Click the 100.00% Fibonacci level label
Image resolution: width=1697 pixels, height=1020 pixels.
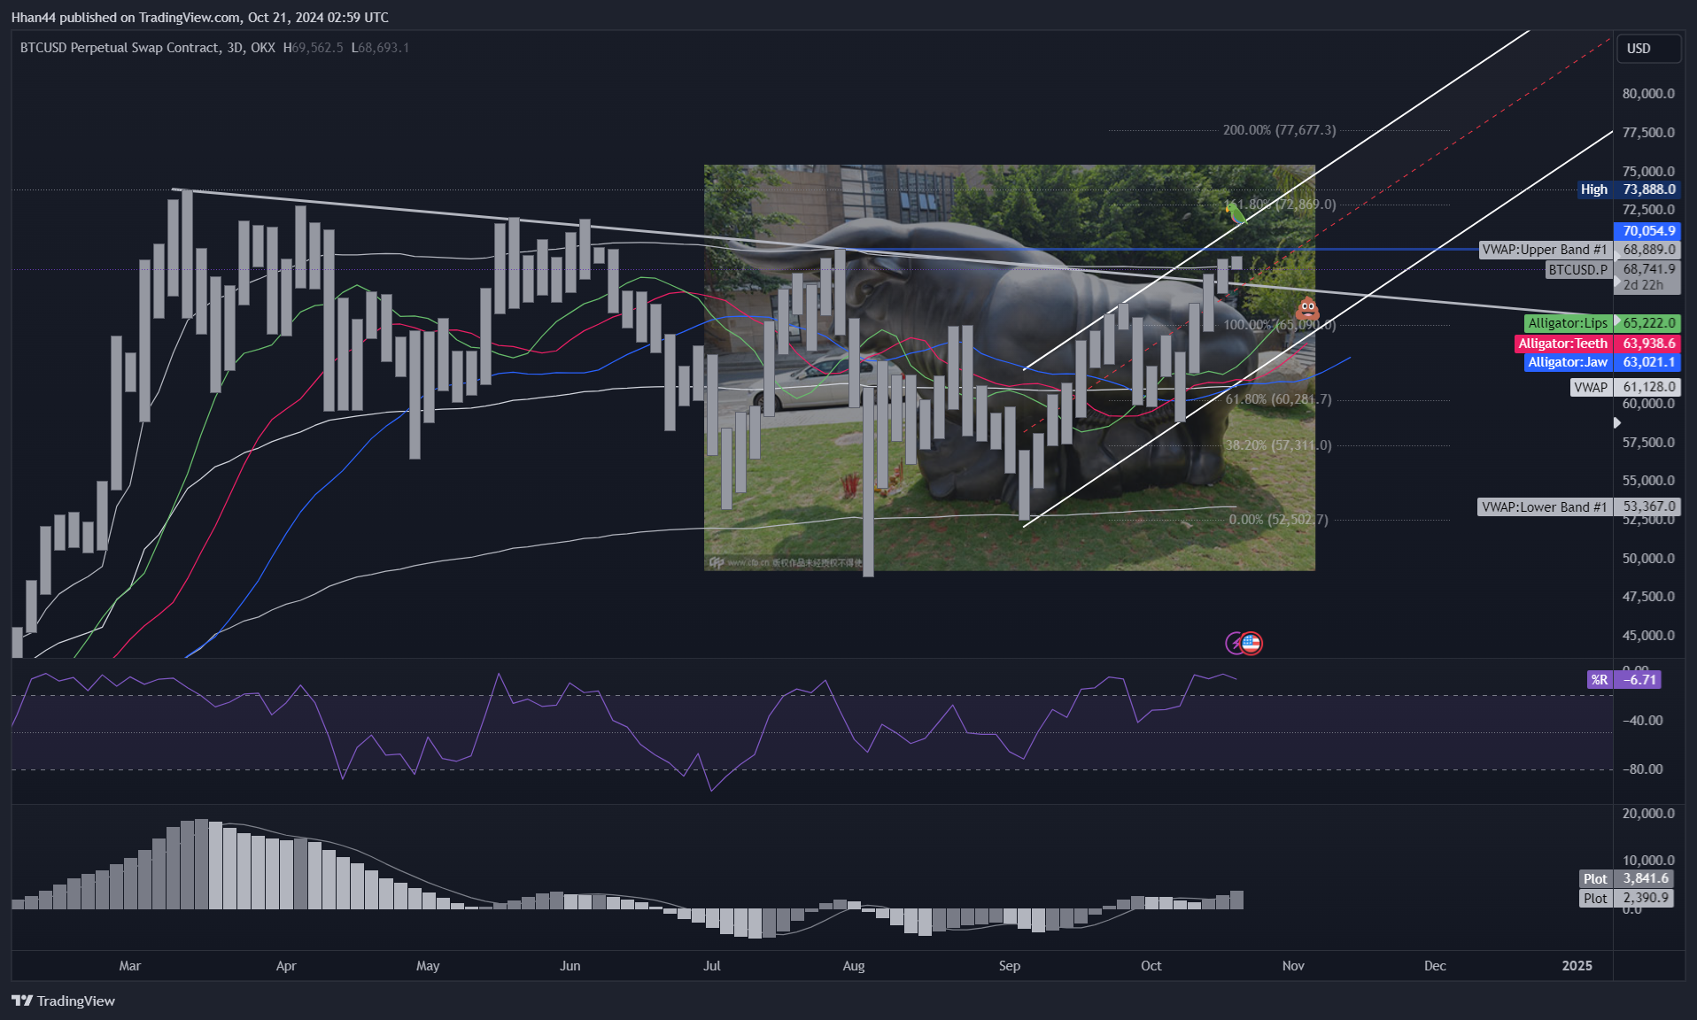pos(1280,325)
